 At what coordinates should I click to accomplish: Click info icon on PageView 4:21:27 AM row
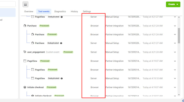pyautogui.click(x=62, y=17)
